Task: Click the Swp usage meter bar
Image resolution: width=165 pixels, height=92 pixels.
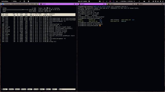Action: pyautogui.click(x=19, y=11)
